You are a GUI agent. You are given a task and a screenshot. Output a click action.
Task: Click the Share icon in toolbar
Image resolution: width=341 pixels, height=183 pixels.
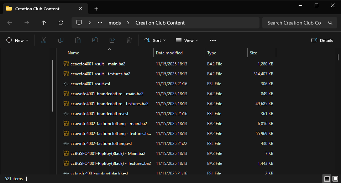[112, 41]
